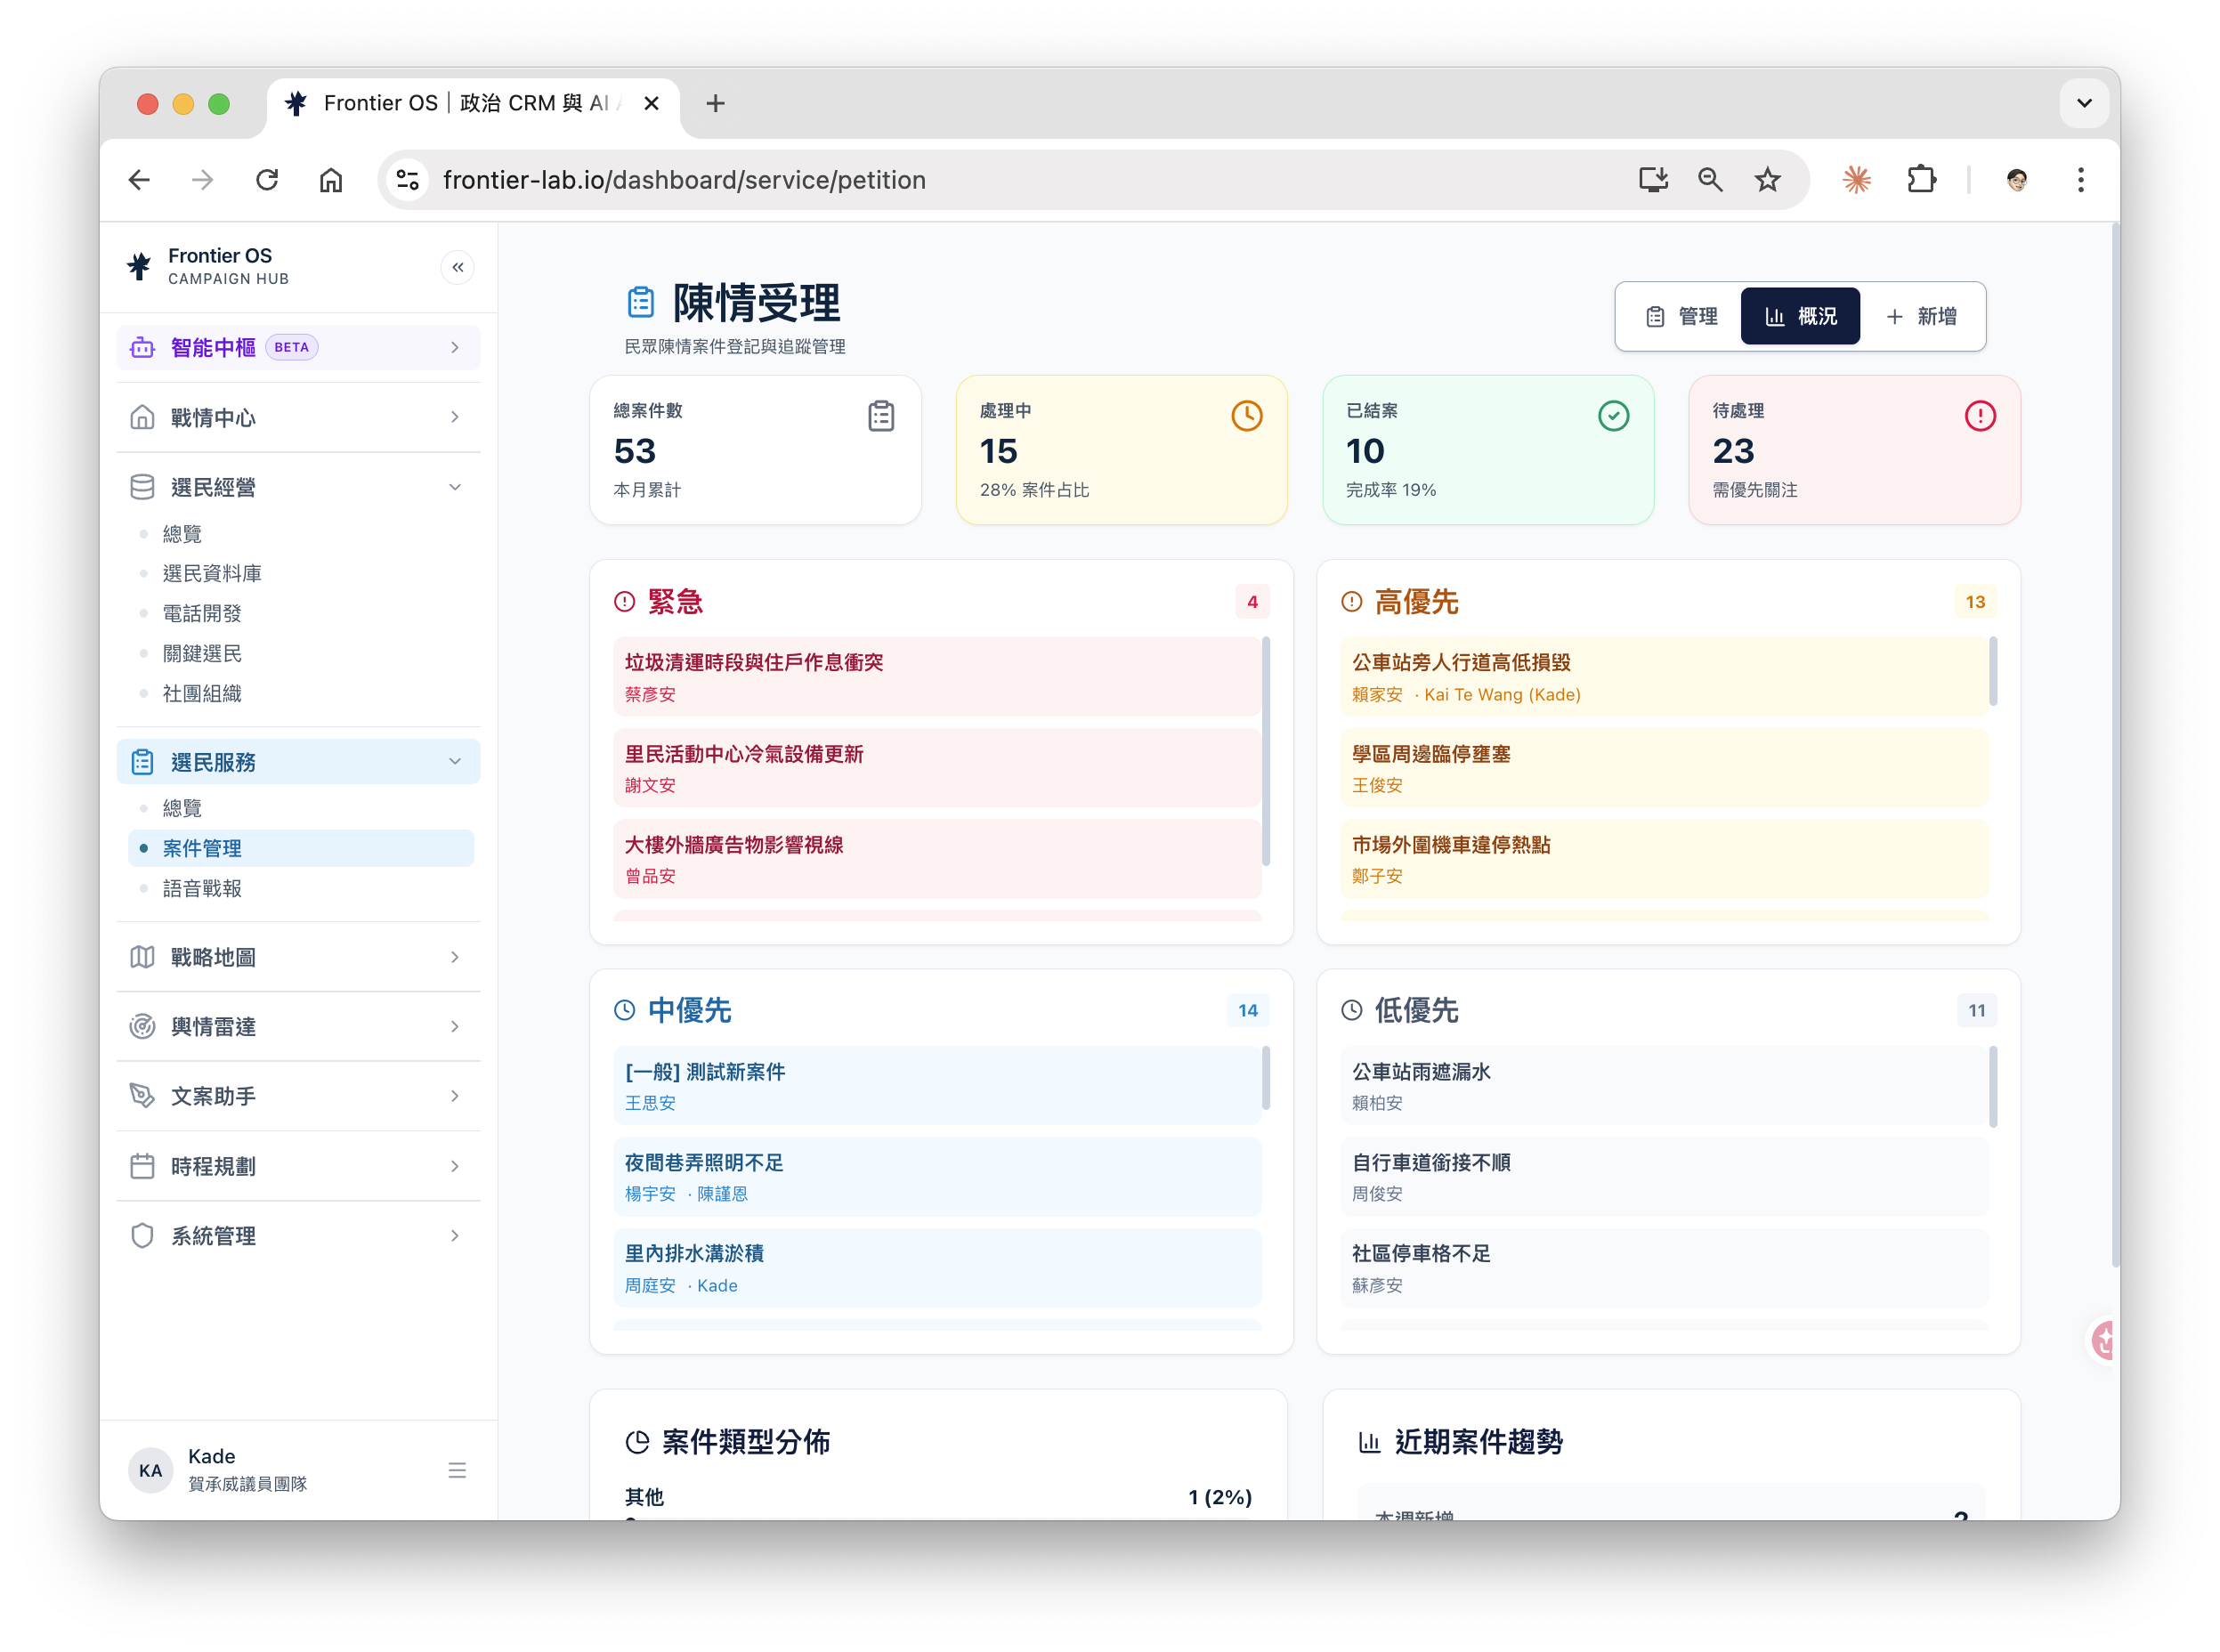The height and width of the screenshot is (1652, 2220).
Task: Click the floating pink assistant icon at right edge
Action: (x=2104, y=1340)
